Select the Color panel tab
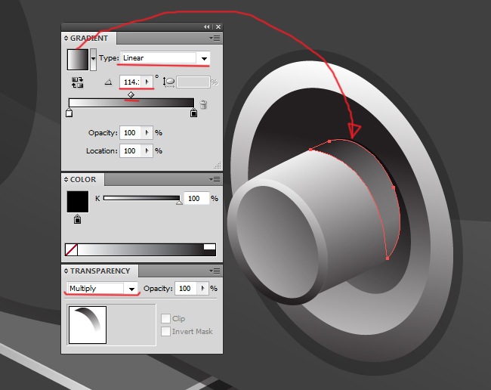 pos(83,179)
